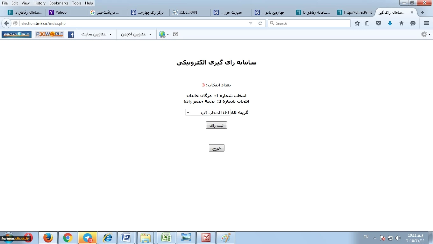Go to the Firefox home page icon
Screen dimensions: 433x244
[401, 23]
